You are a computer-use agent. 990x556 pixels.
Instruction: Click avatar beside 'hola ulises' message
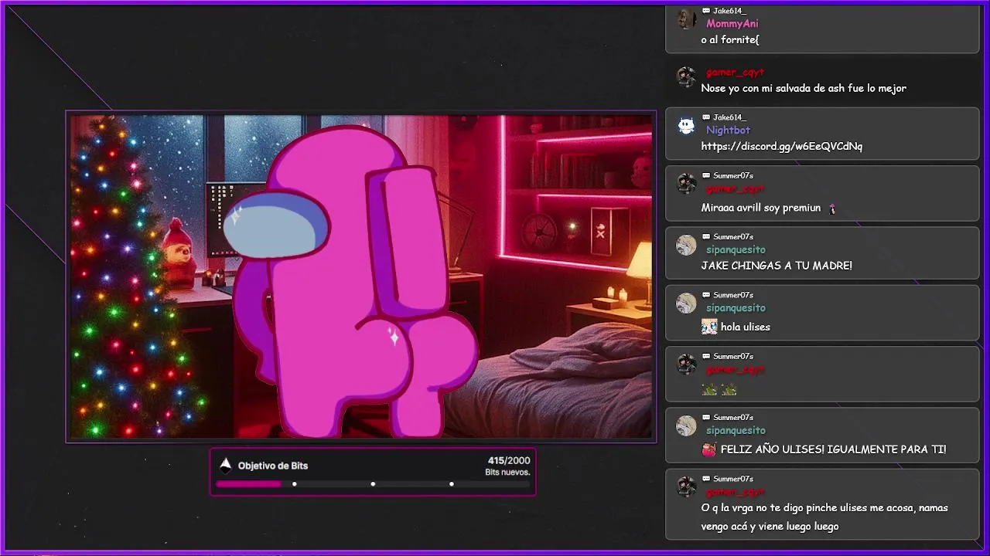(686, 303)
